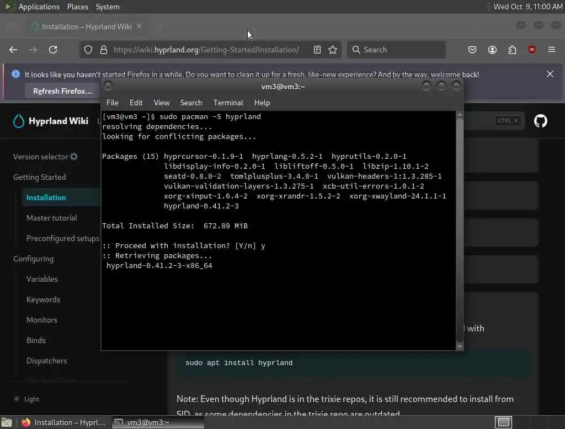Click the CTRL K search button on wiki
565x429 pixels.
pyautogui.click(x=508, y=121)
